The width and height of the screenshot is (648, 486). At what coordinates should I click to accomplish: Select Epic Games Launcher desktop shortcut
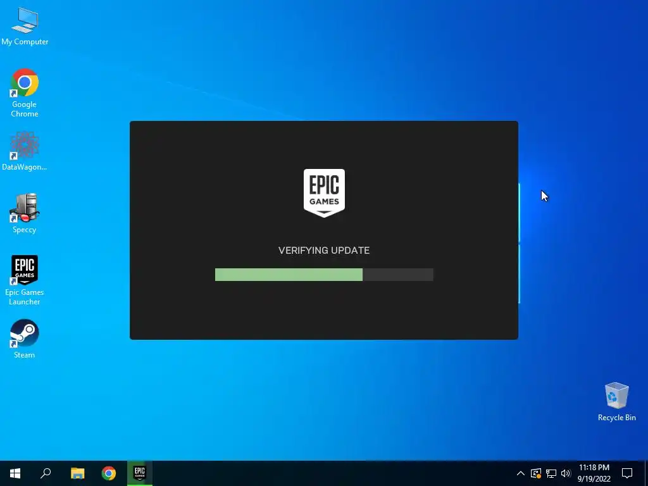tap(25, 280)
